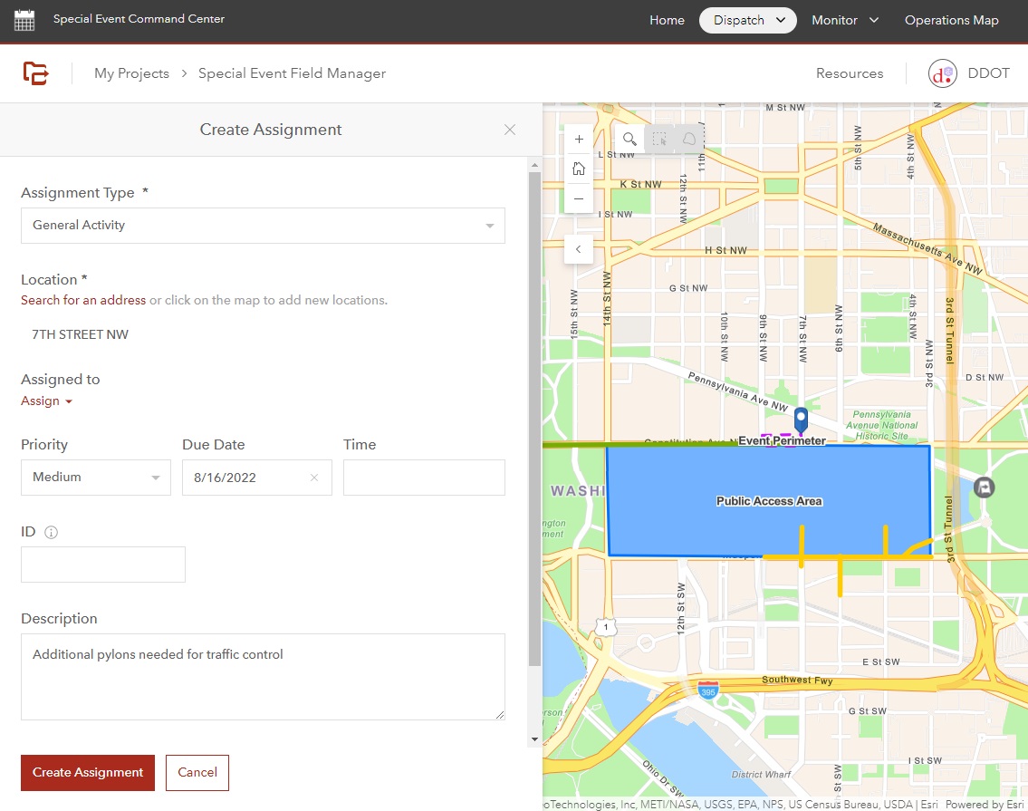Click the home extent icon on the map
Screen dimensions: 1028x811
(578, 168)
